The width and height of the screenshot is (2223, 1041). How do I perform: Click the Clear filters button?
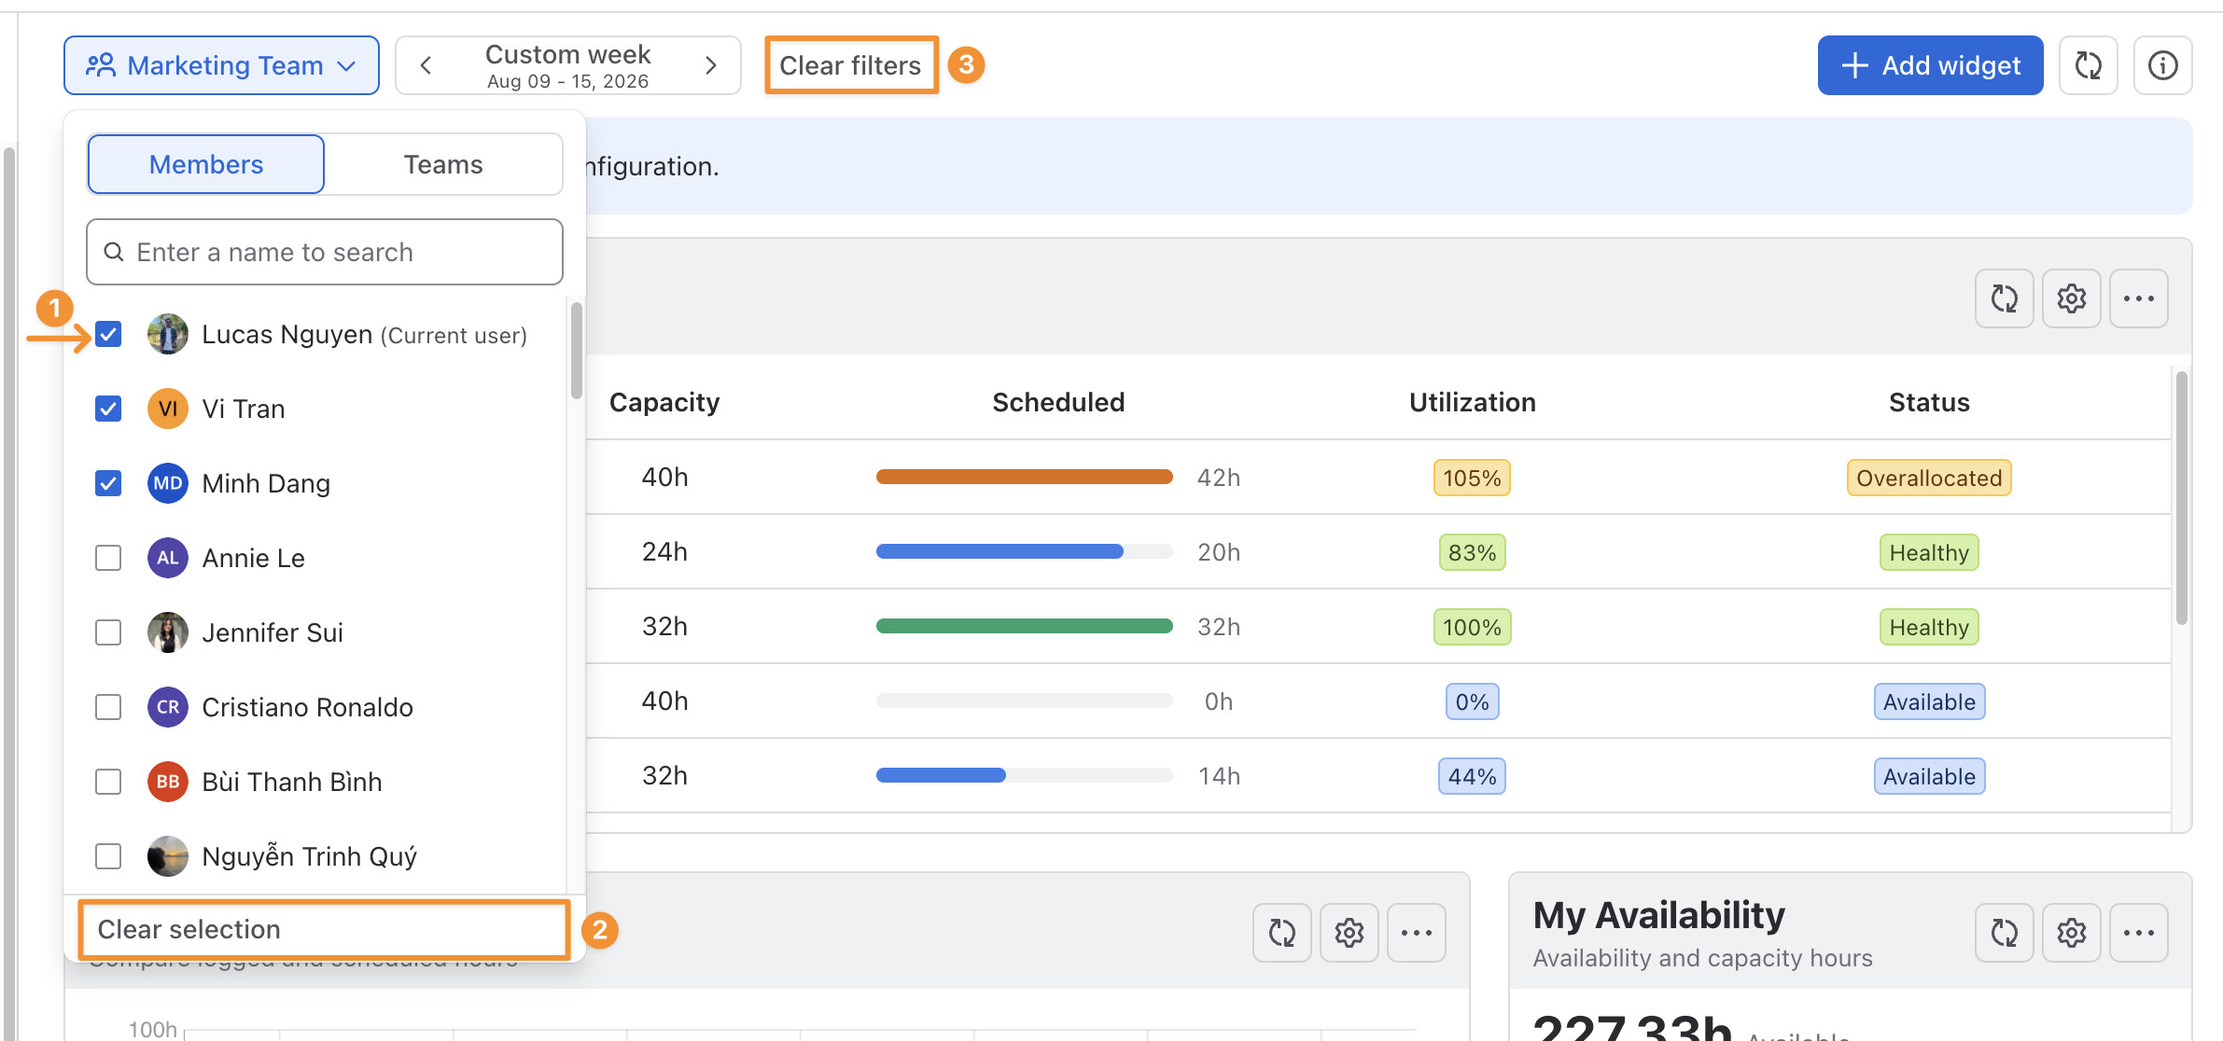[850, 65]
